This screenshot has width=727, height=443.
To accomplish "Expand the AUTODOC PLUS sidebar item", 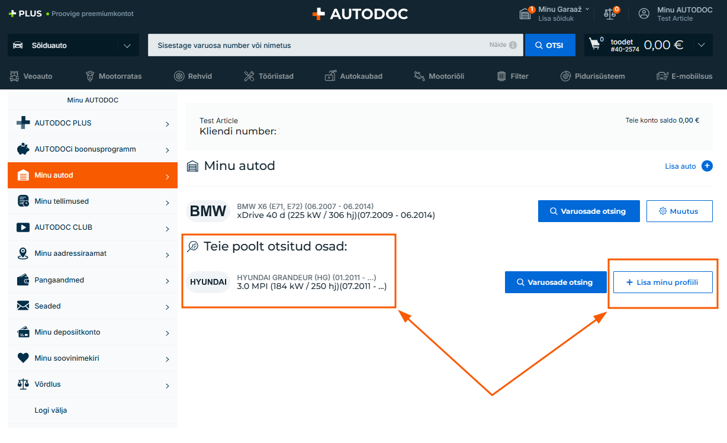I will (92, 123).
